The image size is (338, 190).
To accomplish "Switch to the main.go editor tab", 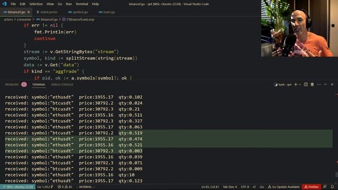I will point(107,12).
